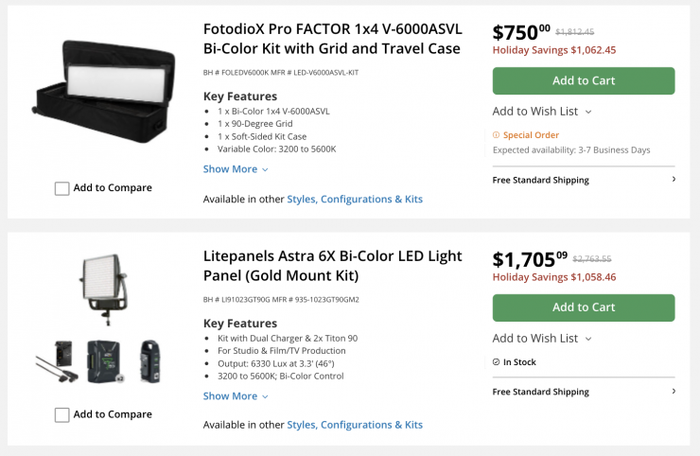Open Add to Wish List dropdown for Litepanels

pyautogui.click(x=542, y=339)
